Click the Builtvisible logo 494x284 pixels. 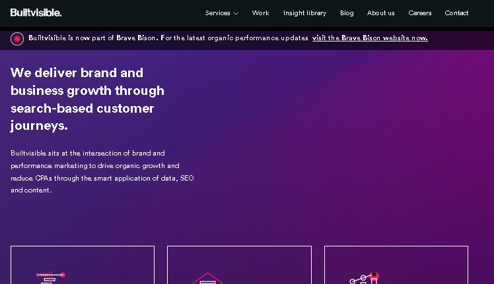coord(36,13)
